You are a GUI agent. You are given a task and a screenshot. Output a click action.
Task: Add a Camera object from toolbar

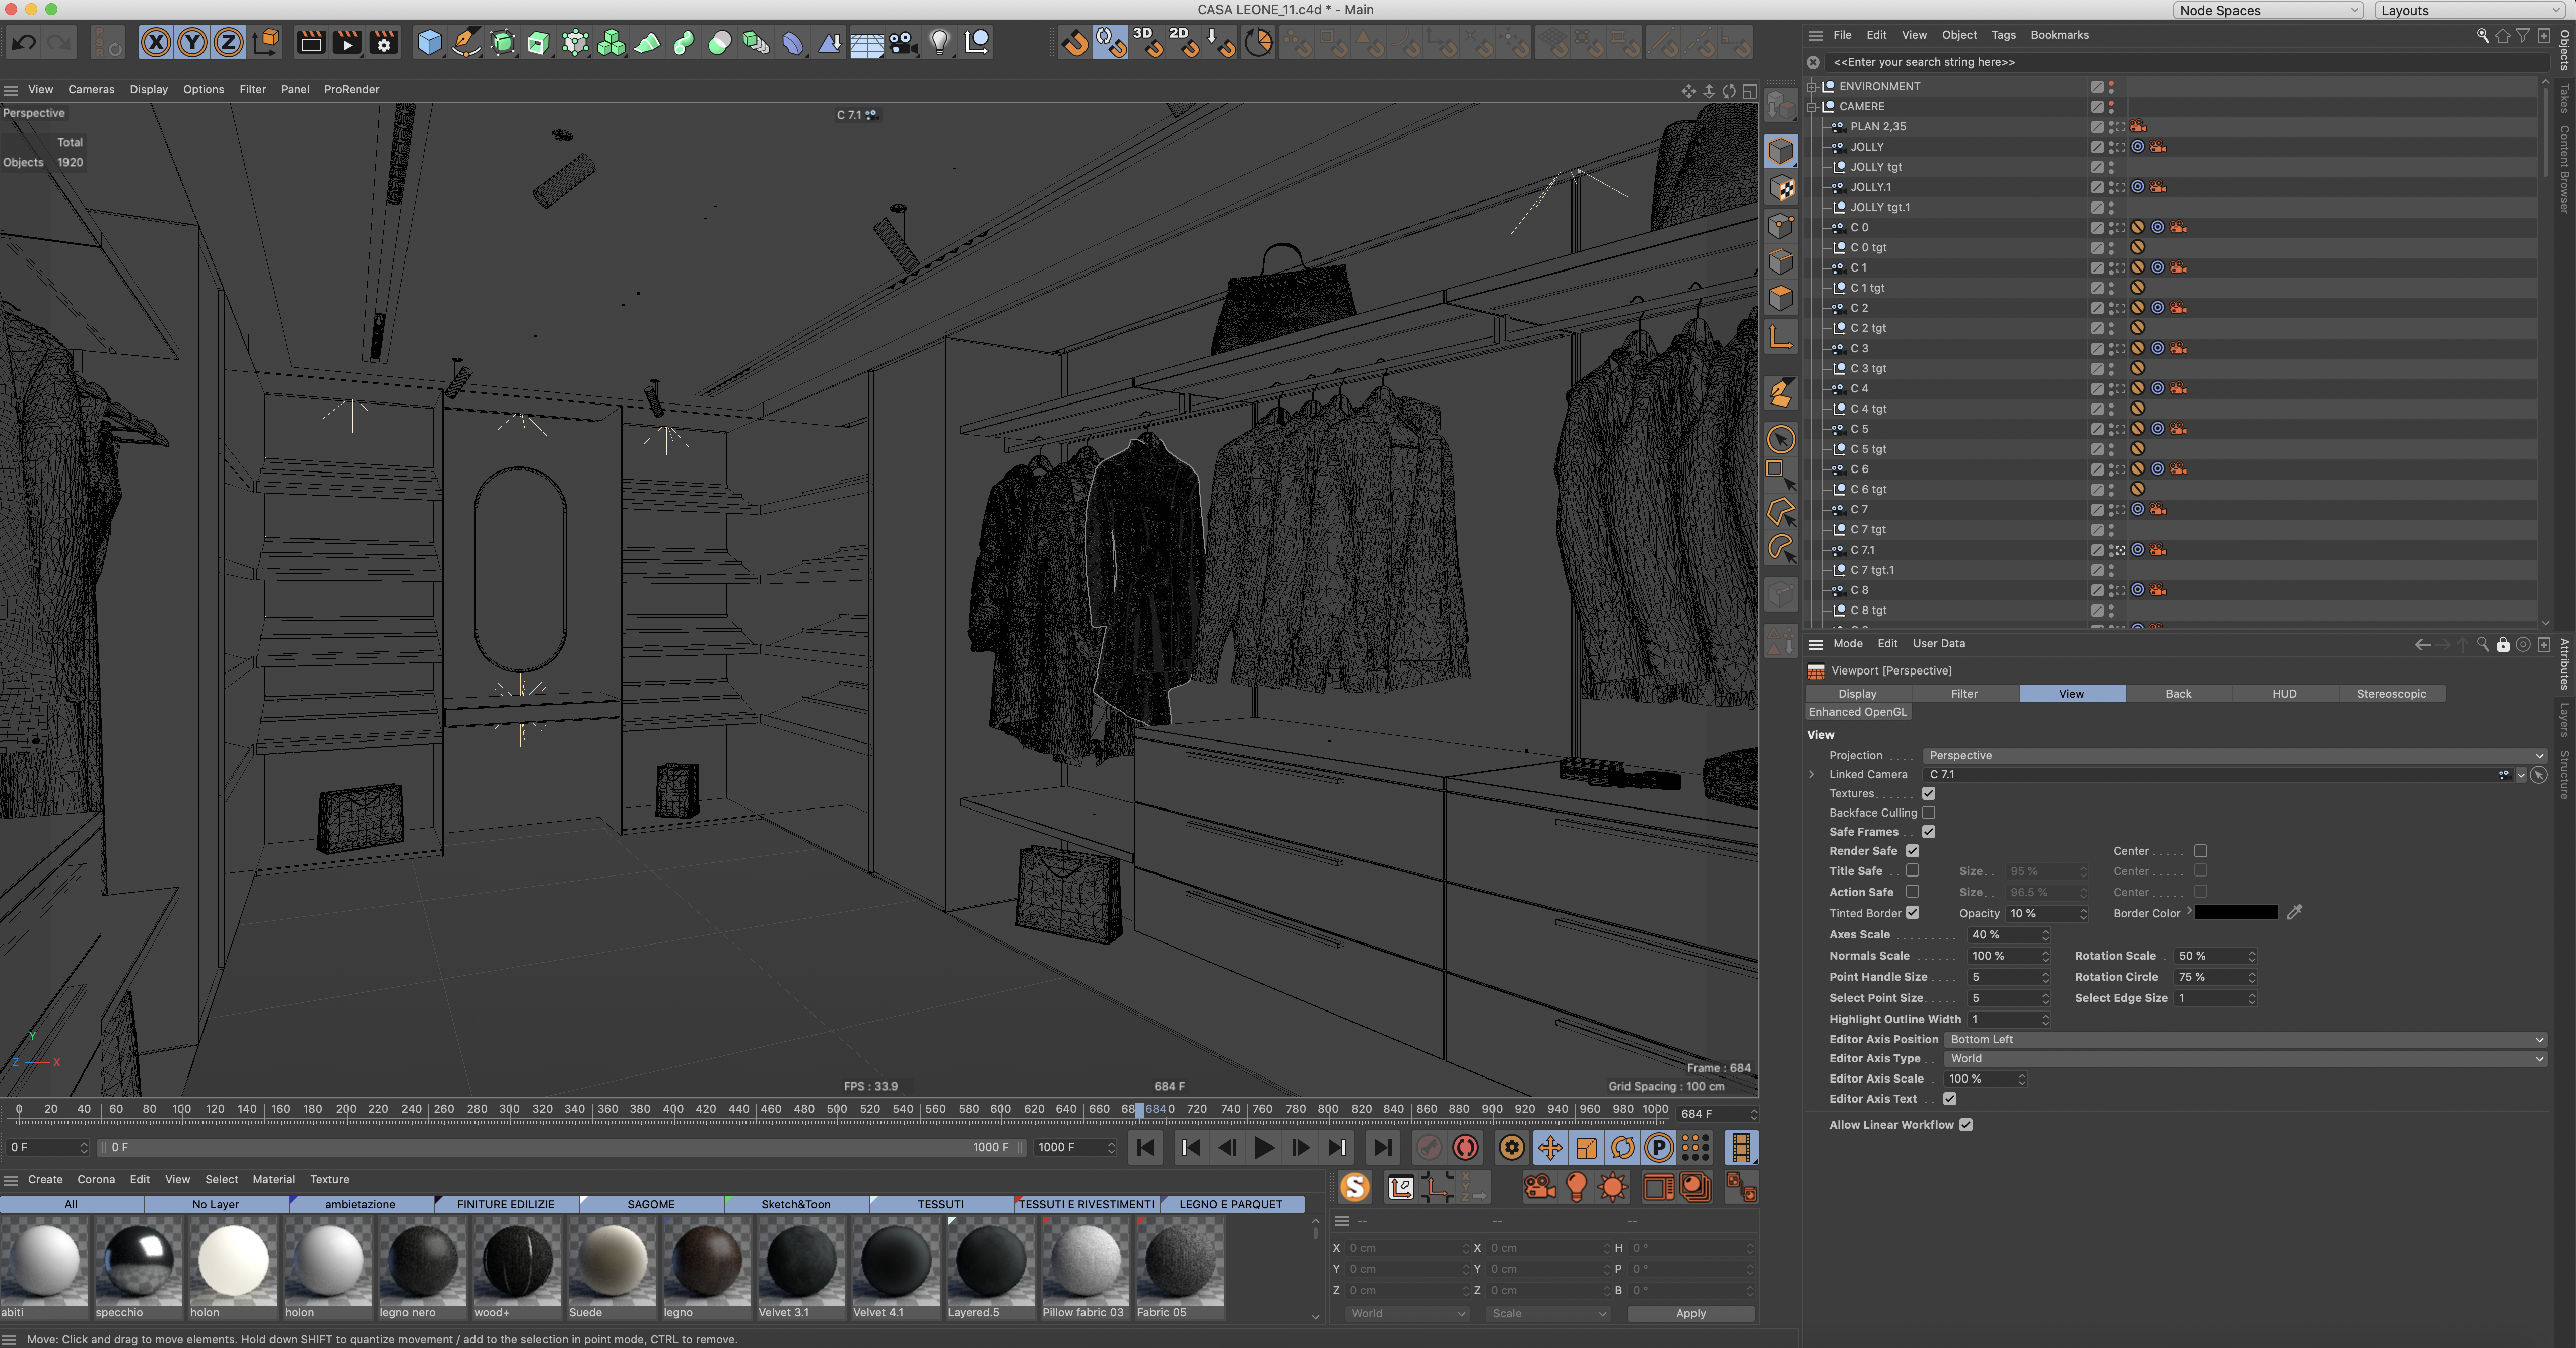pos(903,43)
